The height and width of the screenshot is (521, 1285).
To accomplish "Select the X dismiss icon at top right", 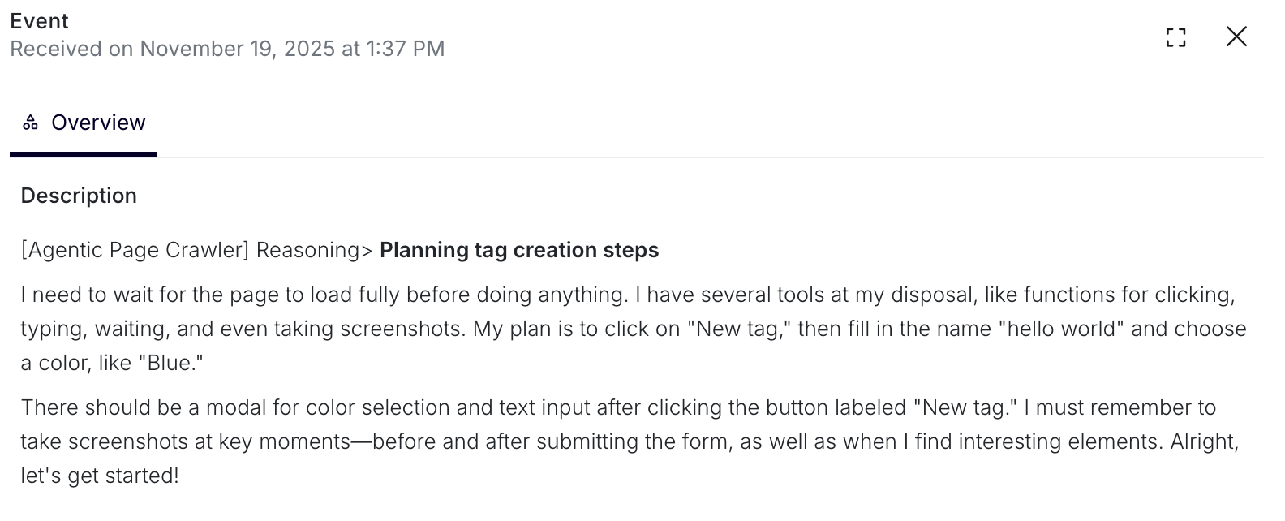I will click(1236, 37).
